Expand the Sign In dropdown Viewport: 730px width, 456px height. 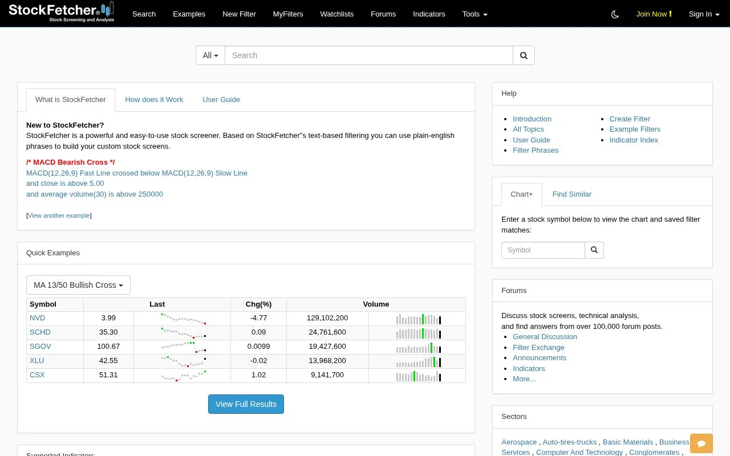pos(704,14)
